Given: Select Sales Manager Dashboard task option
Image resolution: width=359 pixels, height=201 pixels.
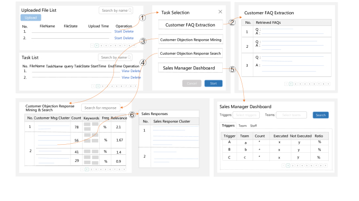Looking at the screenshot, I should pos(190,68).
